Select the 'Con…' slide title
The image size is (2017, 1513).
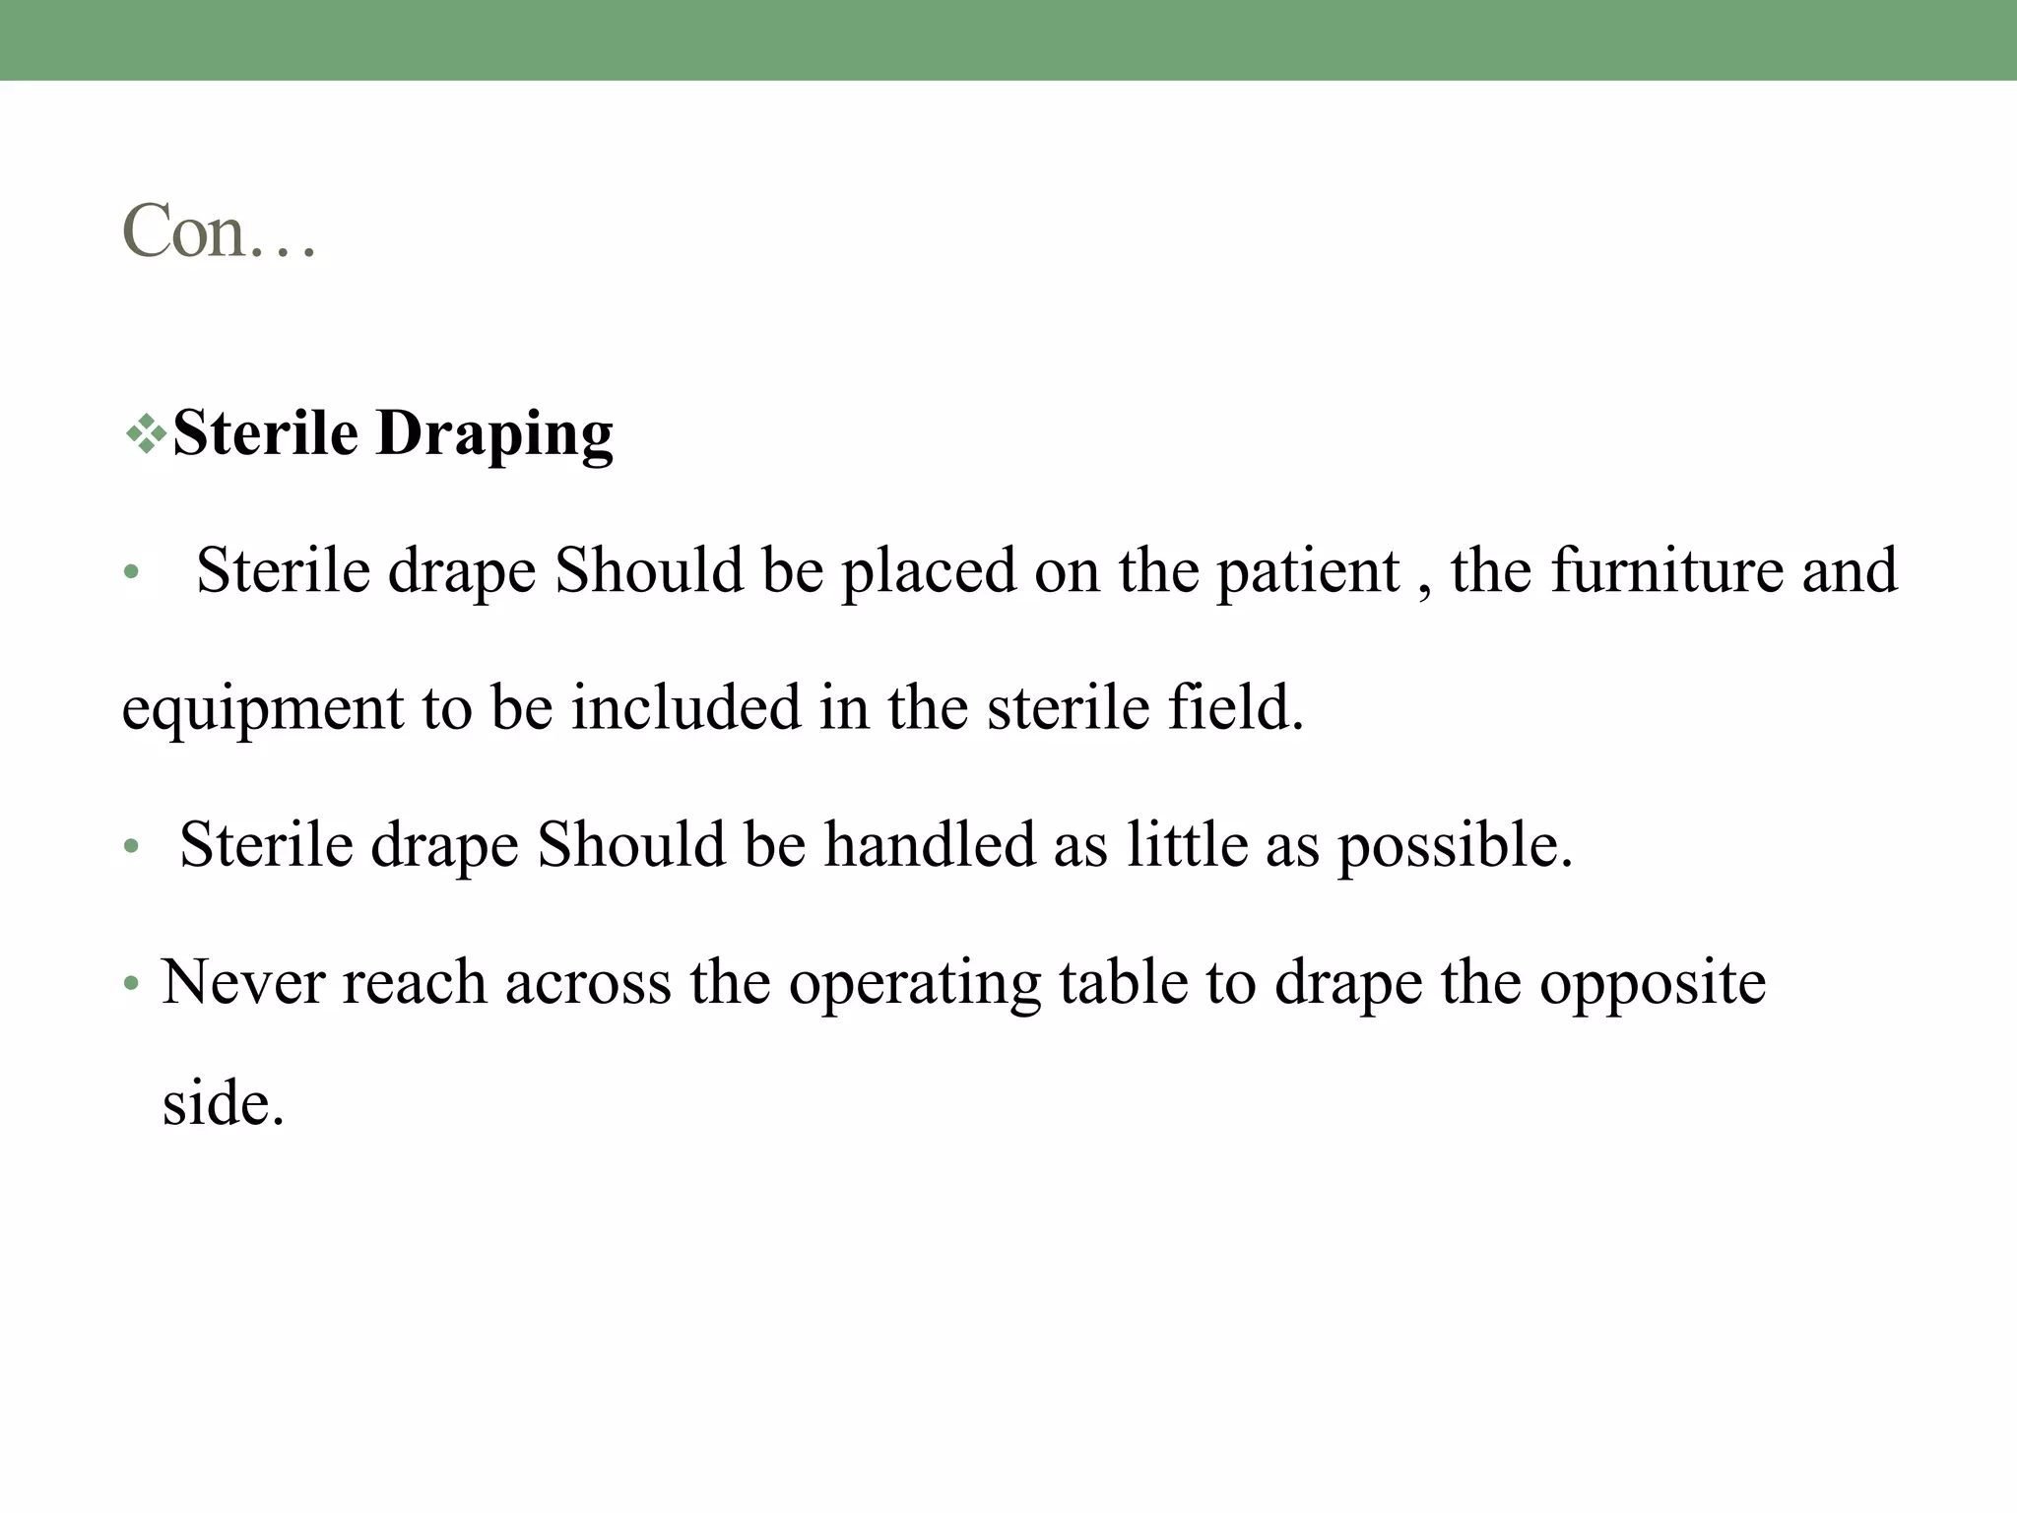pyautogui.click(x=219, y=230)
